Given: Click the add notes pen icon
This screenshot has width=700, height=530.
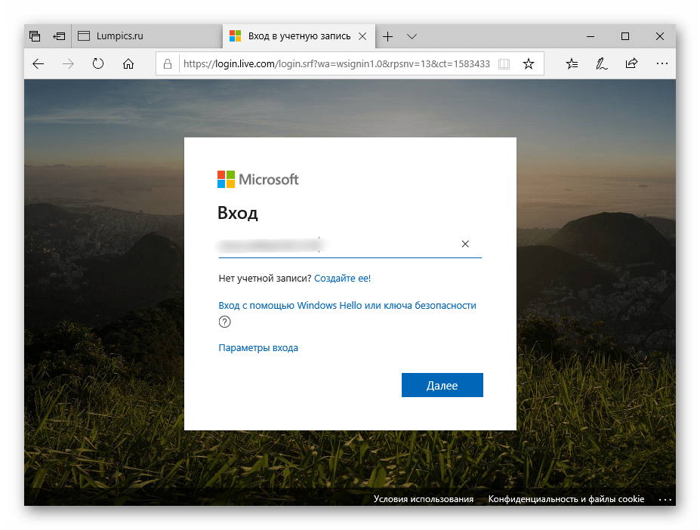Looking at the screenshot, I should (x=601, y=64).
